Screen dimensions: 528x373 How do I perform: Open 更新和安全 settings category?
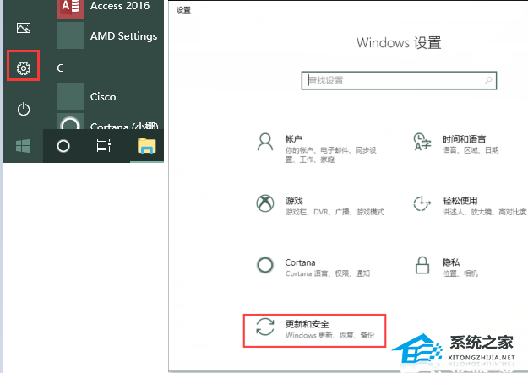[x=314, y=331]
